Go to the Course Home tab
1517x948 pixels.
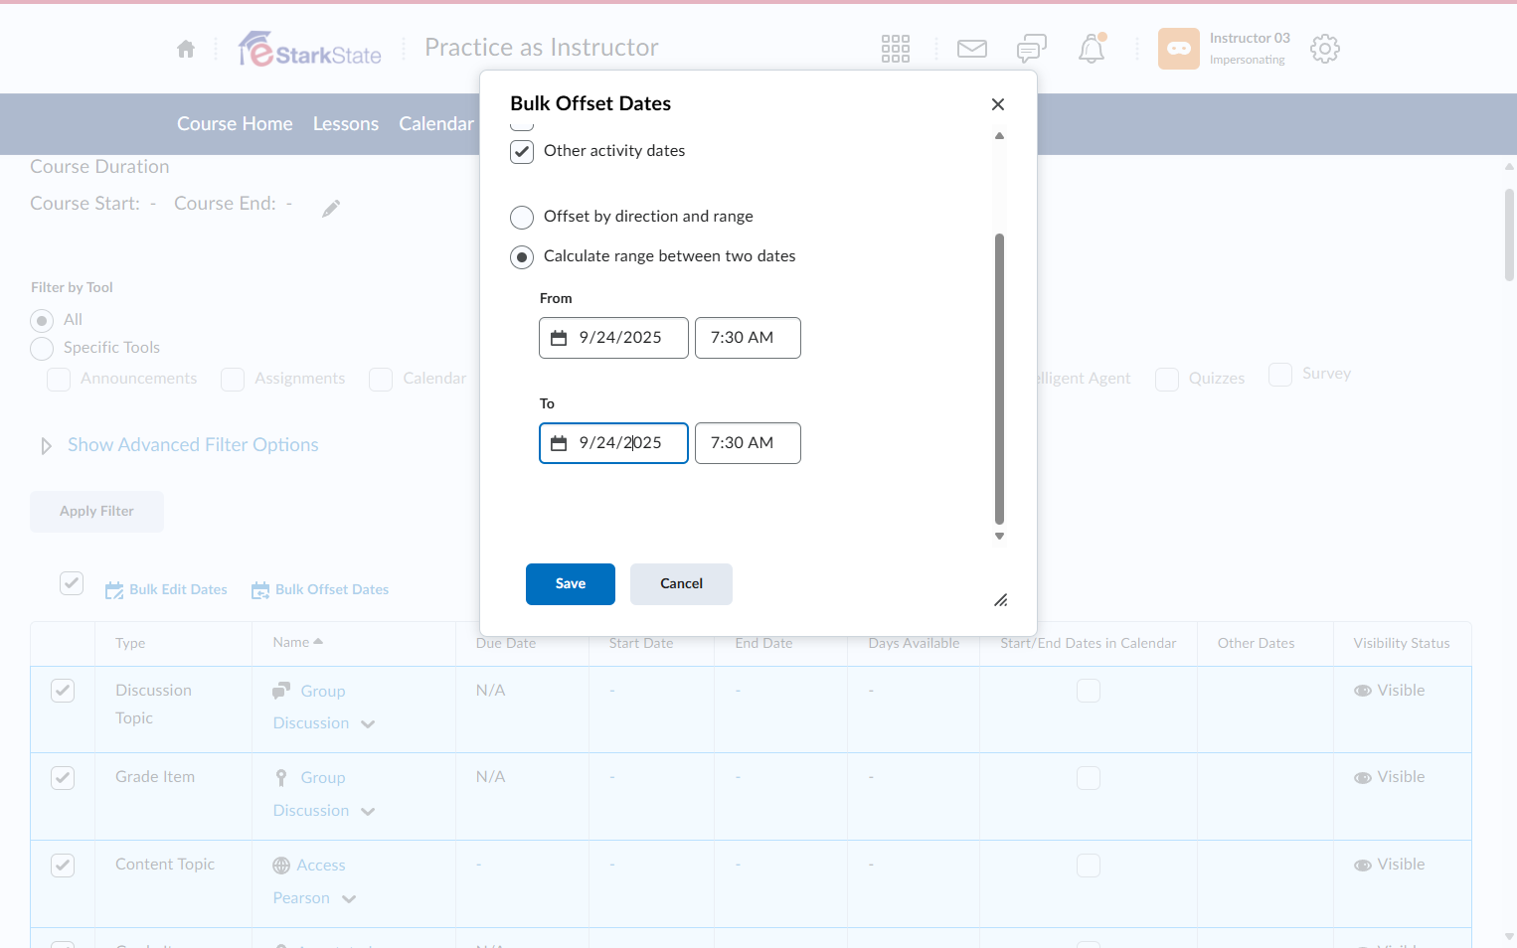point(235,124)
